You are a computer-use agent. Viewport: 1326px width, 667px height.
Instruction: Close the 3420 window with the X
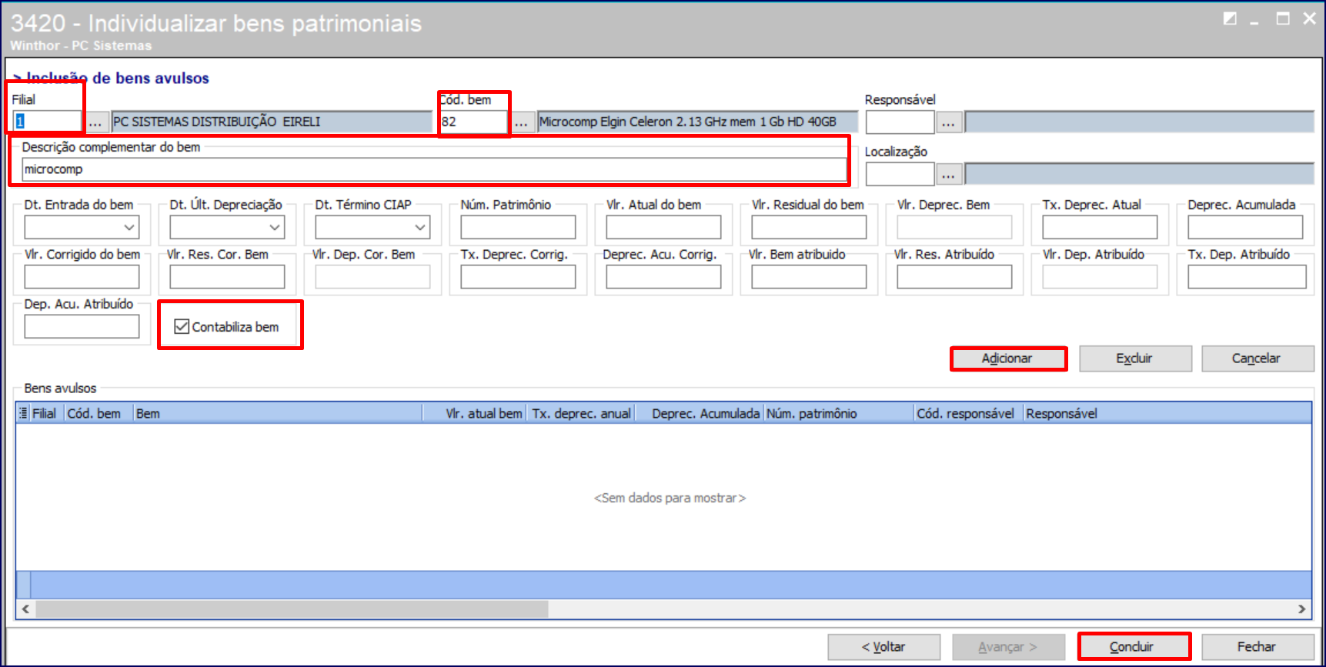pos(1310,18)
